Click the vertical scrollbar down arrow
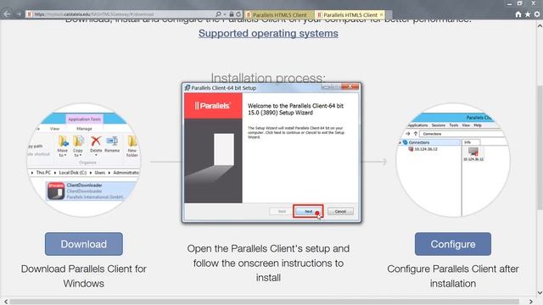543x305 pixels. [540, 293]
